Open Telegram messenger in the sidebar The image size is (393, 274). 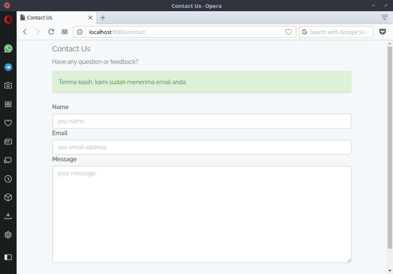[x=8, y=67]
